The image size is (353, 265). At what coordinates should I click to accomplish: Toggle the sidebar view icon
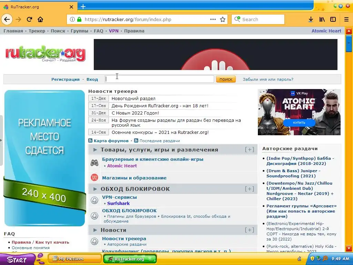tap(333, 19)
